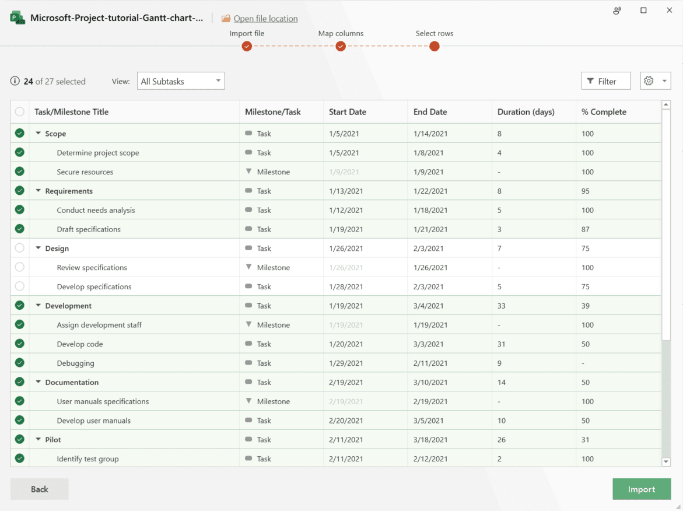The height and width of the screenshot is (511, 683).
Task: Click the Import file step label
Action: [246, 33]
